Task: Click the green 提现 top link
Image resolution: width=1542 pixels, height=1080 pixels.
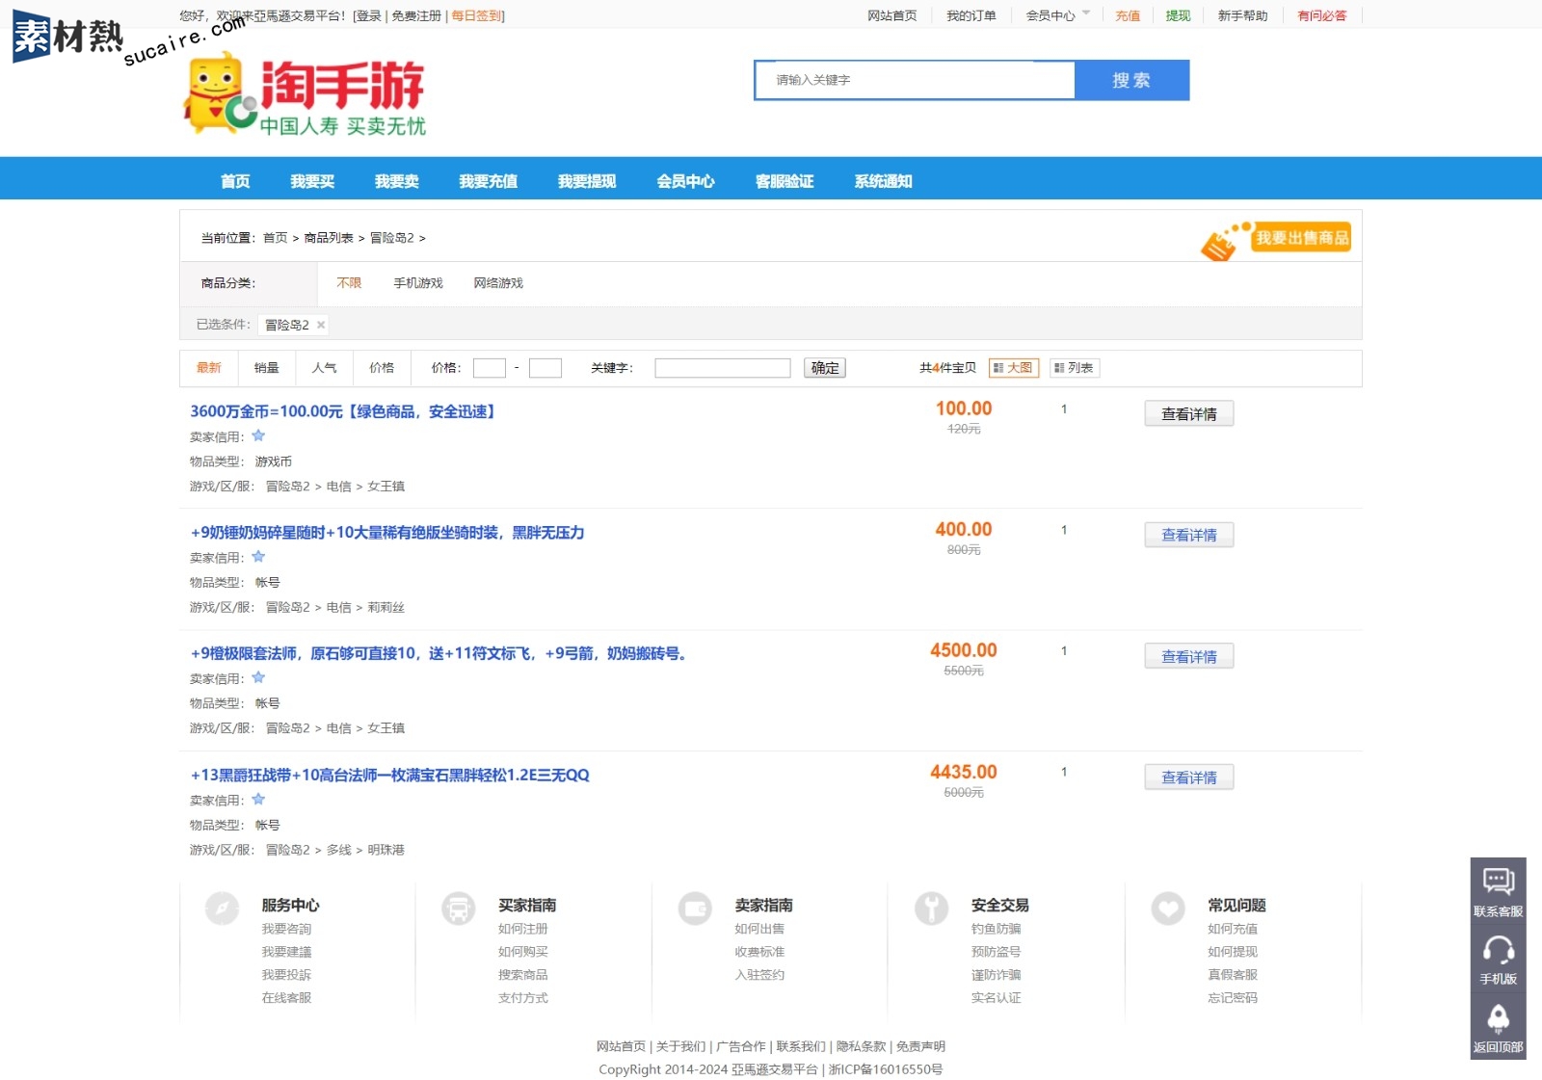Action: [x=1178, y=15]
